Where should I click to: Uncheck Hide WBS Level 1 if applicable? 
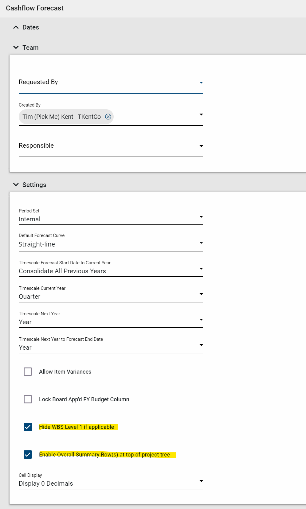click(28, 427)
